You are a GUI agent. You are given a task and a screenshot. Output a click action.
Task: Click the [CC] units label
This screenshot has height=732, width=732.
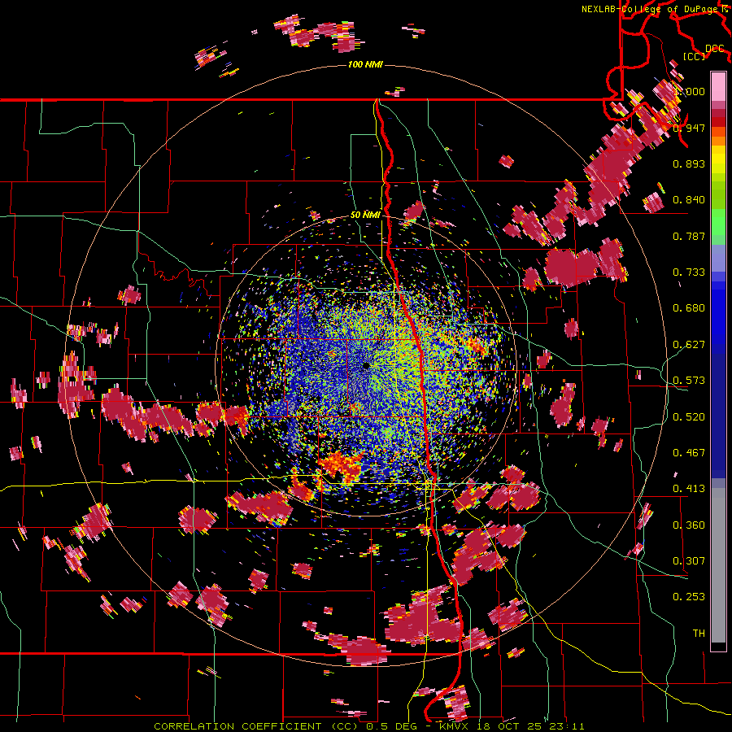click(x=695, y=56)
